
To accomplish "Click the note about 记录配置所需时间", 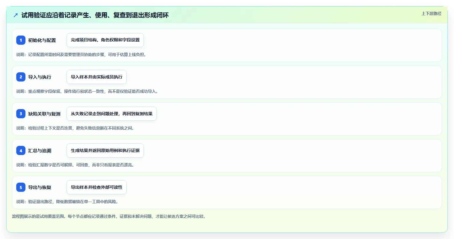I will pyautogui.click(x=81, y=55).
